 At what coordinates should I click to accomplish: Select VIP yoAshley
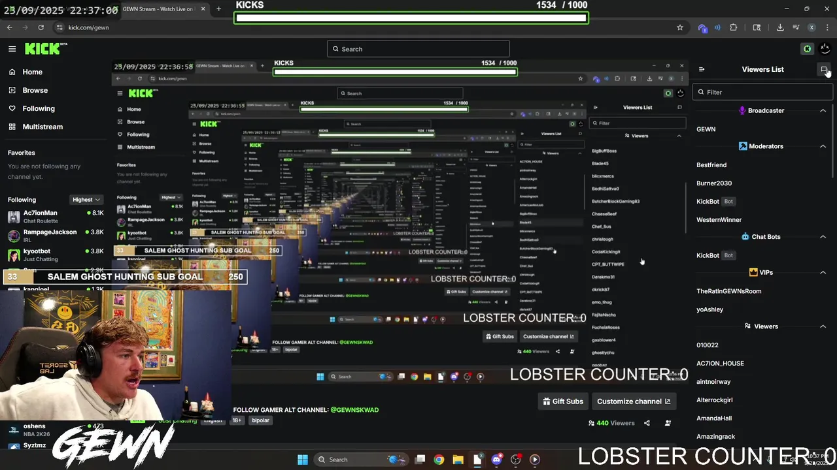(x=710, y=309)
